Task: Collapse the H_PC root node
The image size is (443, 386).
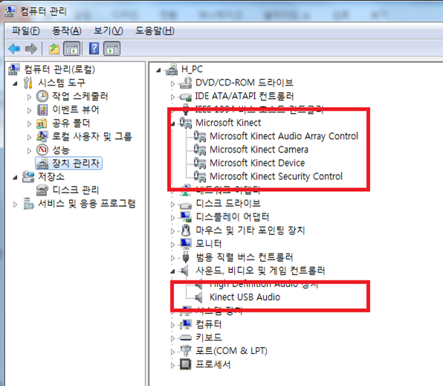Action: pyautogui.click(x=158, y=70)
